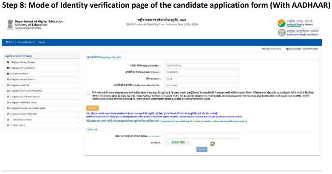Tick the Aadhaar consent checkbox
This screenshot has width=332, height=174.
(89, 93)
